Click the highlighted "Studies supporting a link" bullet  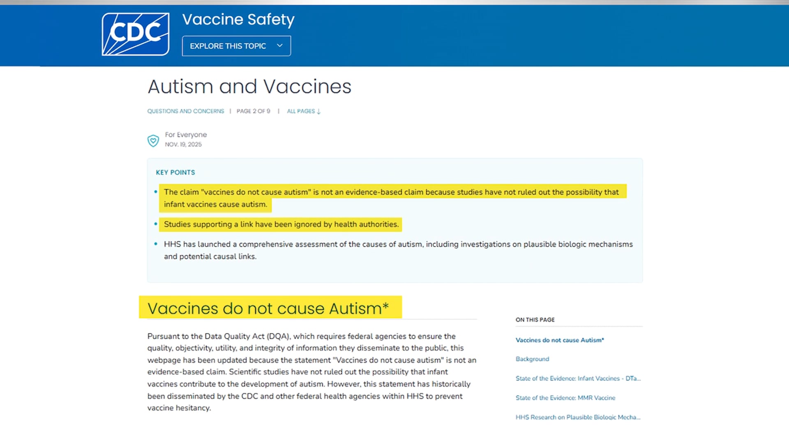281,224
